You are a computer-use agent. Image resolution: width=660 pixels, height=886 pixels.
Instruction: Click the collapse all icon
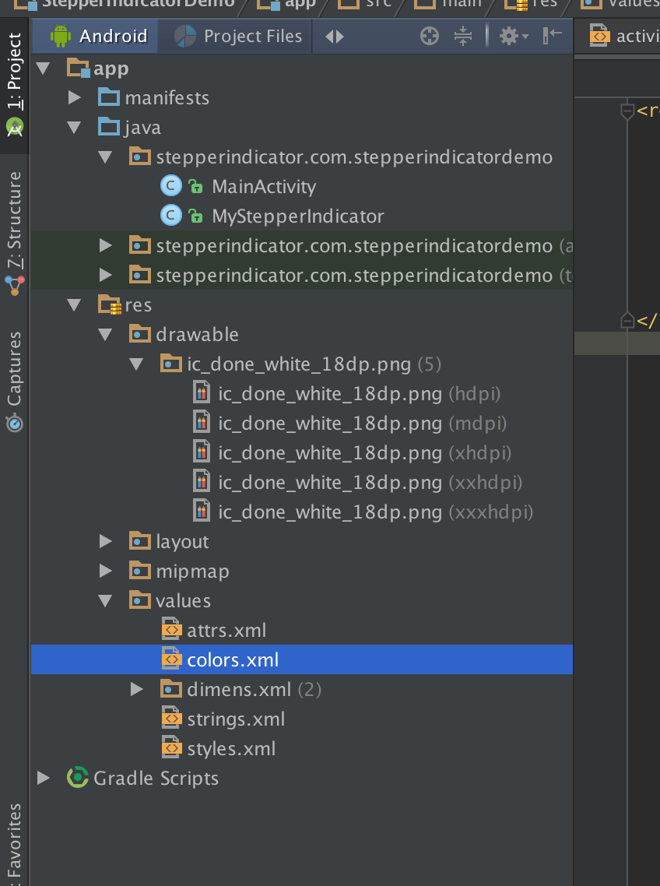click(463, 36)
